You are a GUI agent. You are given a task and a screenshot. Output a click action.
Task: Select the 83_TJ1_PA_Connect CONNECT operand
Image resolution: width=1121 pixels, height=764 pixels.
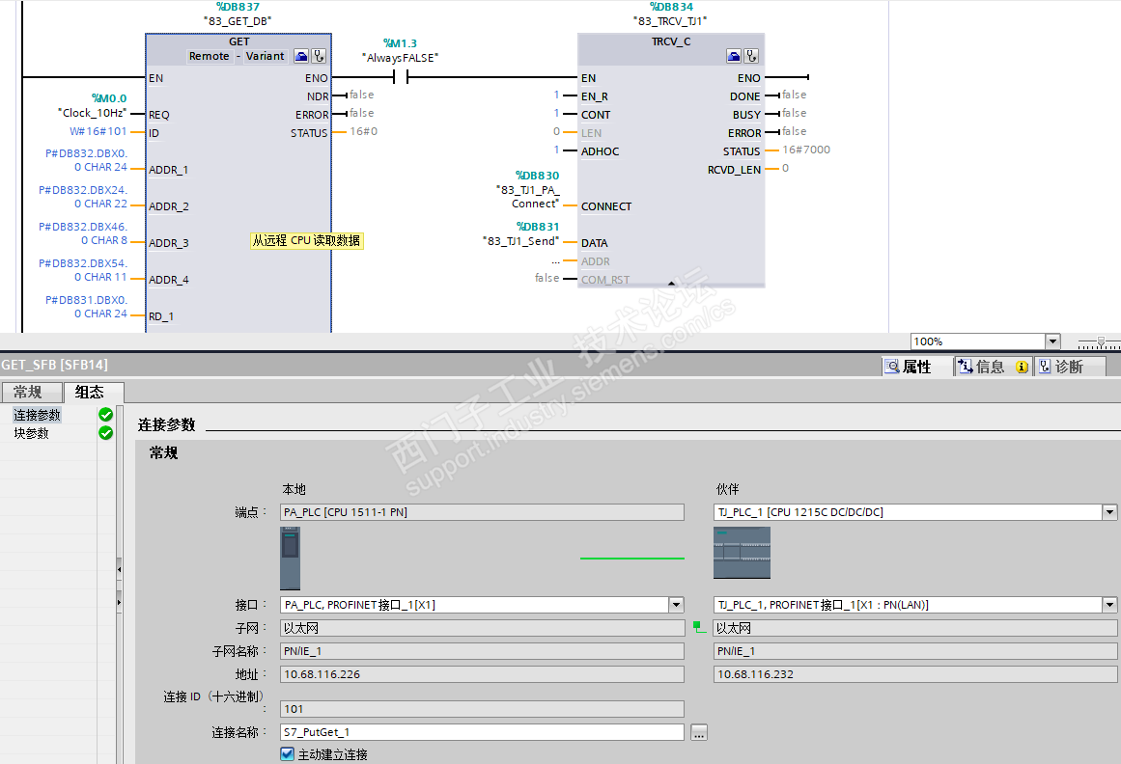527,197
